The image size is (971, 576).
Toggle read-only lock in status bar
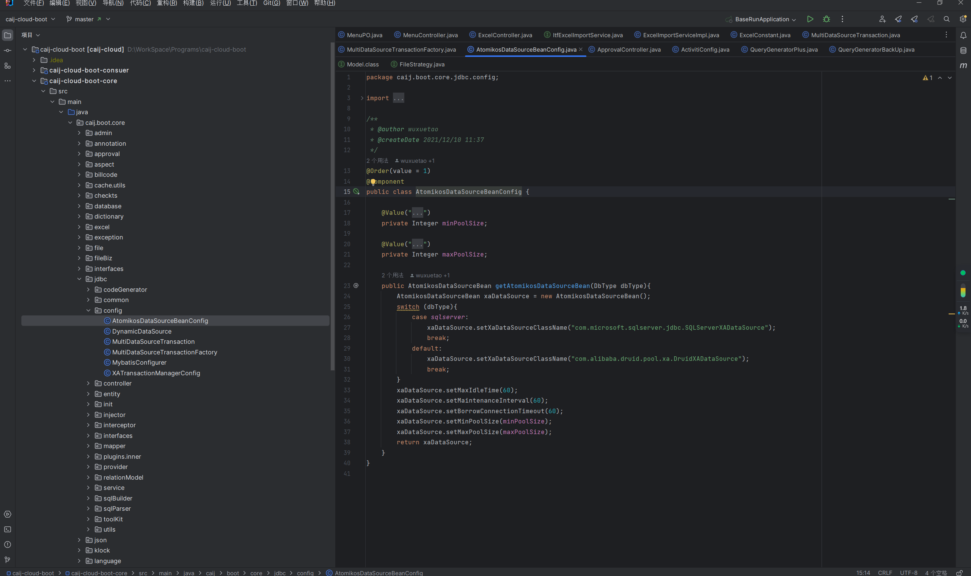[x=959, y=573]
